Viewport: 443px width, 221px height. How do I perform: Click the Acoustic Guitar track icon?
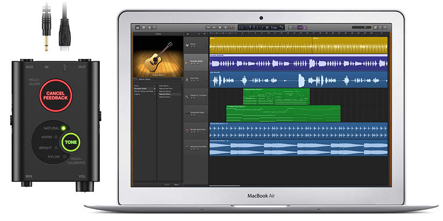click(x=187, y=63)
